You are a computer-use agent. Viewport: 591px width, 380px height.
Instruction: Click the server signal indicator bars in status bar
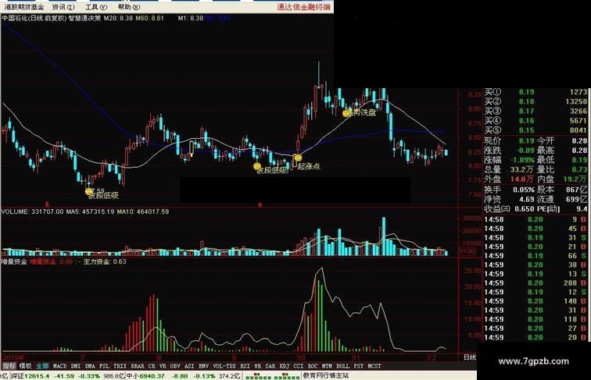272,376
